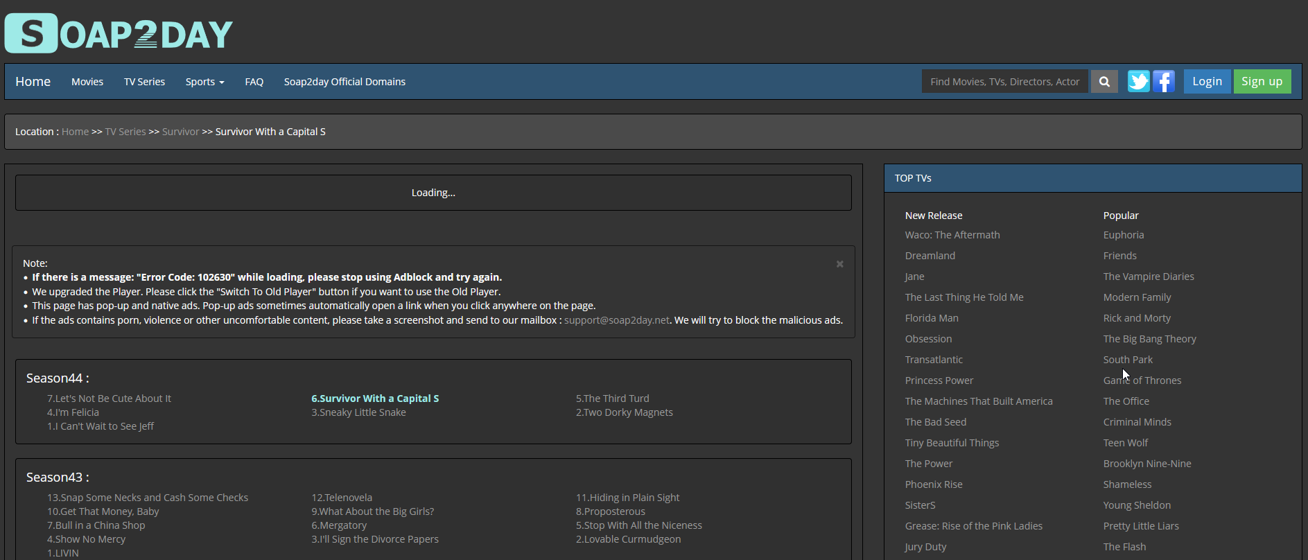The image size is (1308, 560).
Task: Open Brooklyn Nine-Nine link
Action: tap(1147, 464)
